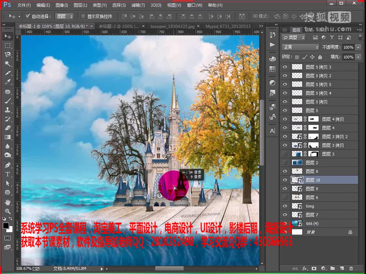
Task: Select the Pen tool
Action: tap(8, 165)
